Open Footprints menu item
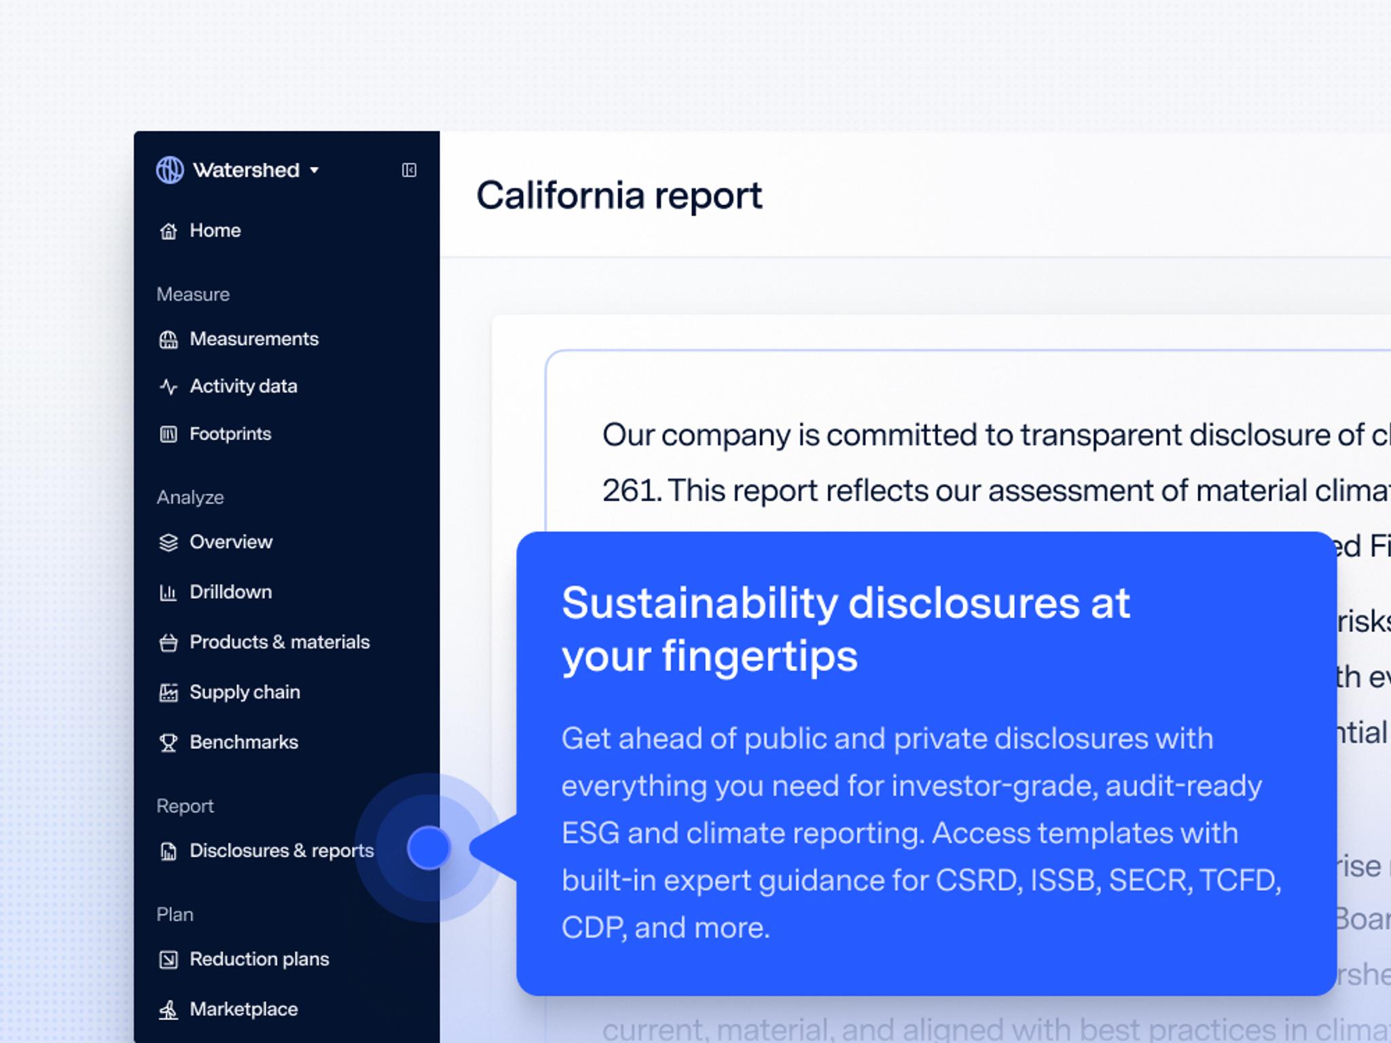Image resolution: width=1391 pixels, height=1043 pixels. click(x=230, y=434)
